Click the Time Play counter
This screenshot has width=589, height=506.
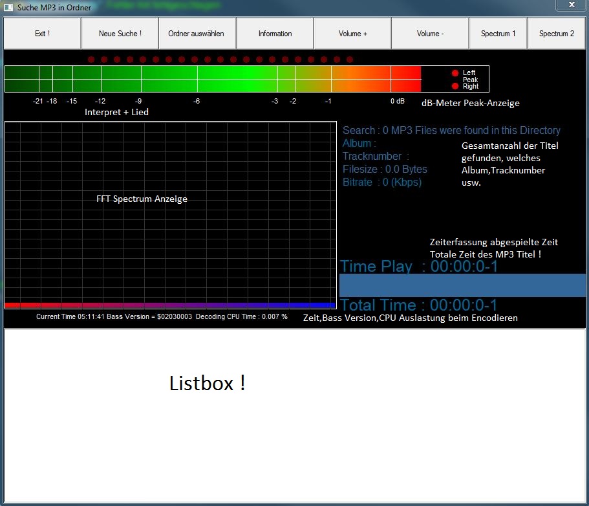tap(419, 266)
